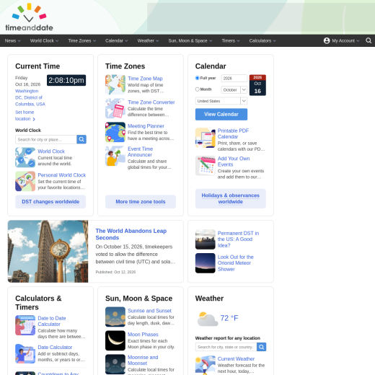Screen dimensions: 375x375
Task: Open the World Clock globe icon
Action: pos(25,157)
